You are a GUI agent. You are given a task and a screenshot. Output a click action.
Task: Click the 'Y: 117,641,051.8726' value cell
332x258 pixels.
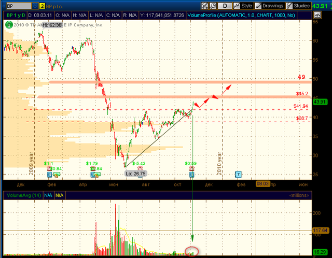(x=162, y=15)
